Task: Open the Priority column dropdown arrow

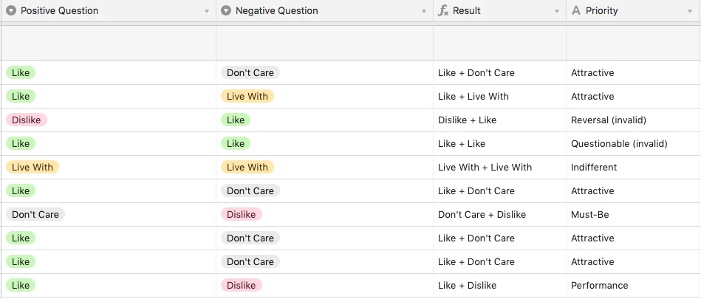Action: 690,12
